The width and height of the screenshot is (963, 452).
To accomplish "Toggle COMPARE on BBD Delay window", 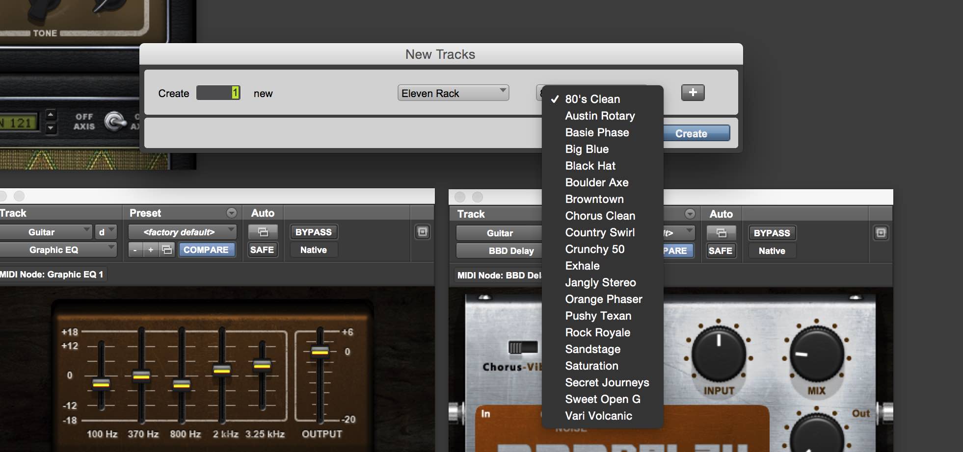I will (678, 251).
